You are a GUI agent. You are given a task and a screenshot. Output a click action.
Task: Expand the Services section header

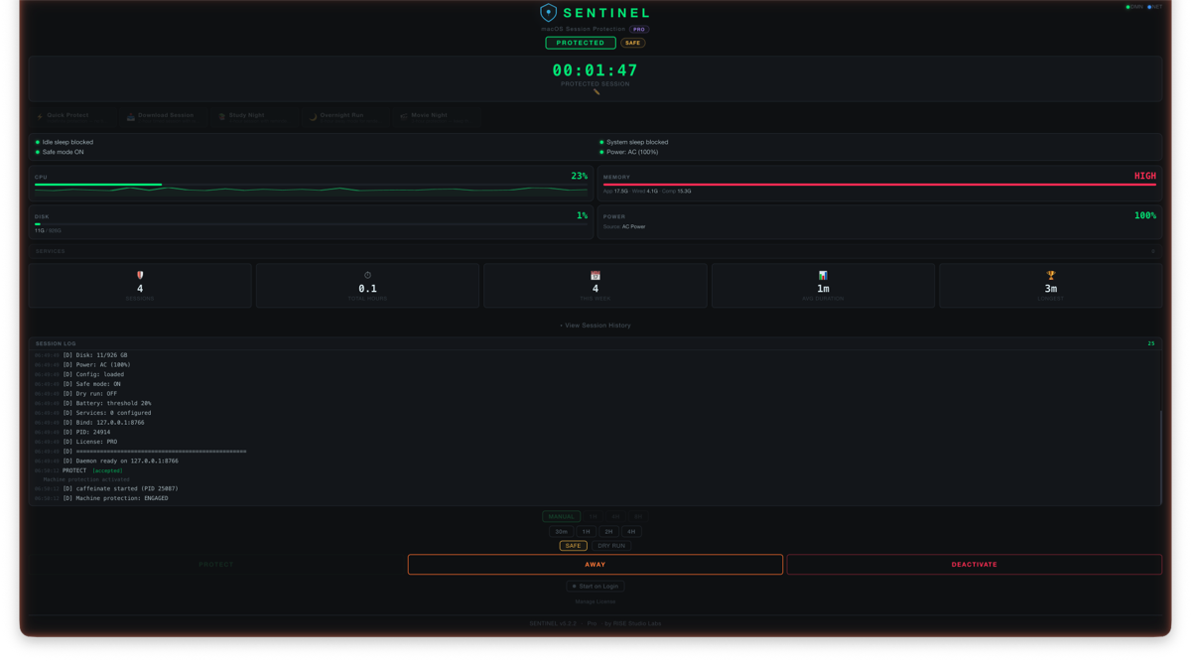[595, 251]
